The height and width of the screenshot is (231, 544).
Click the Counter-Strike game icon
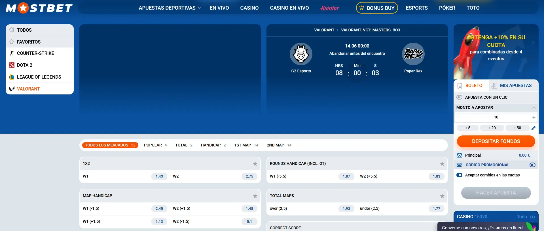click(x=12, y=53)
